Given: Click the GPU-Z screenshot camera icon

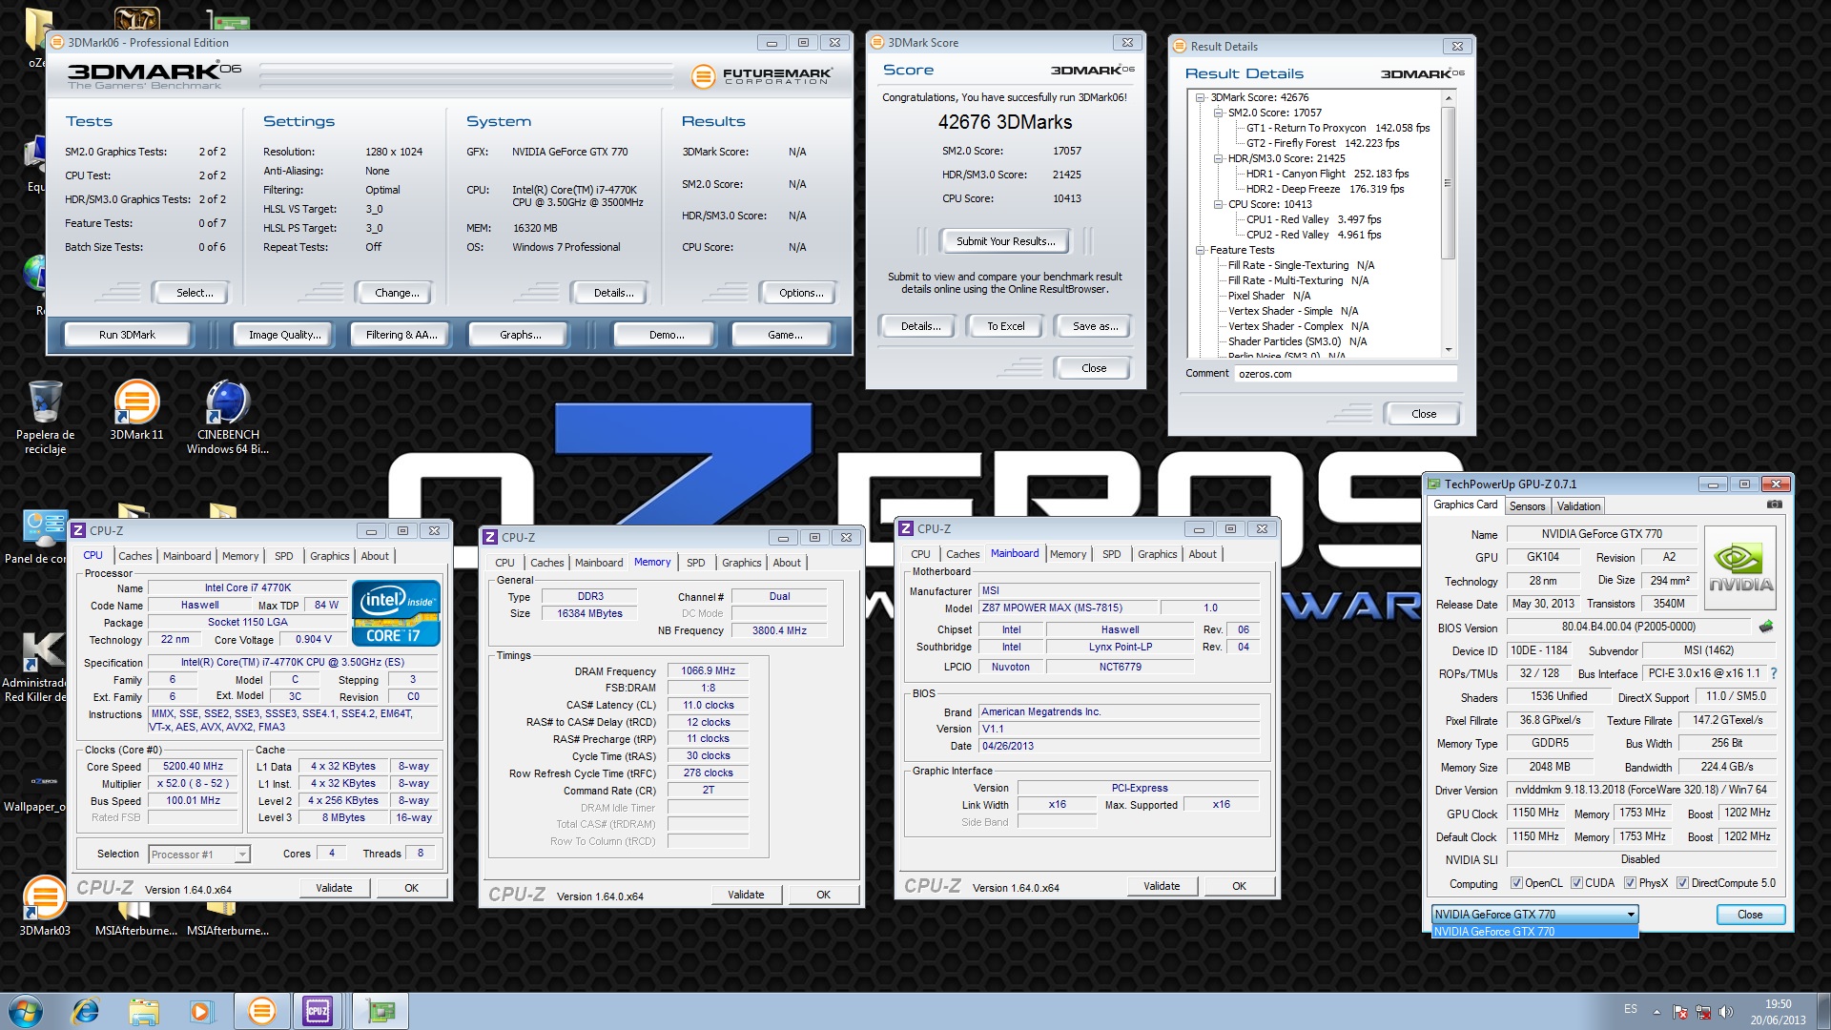Looking at the screenshot, I should [x=1774, y=505].
